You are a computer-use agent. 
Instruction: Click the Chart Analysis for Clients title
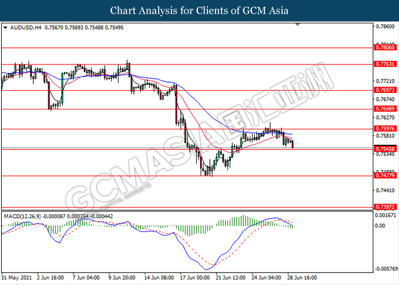(199, 11)
